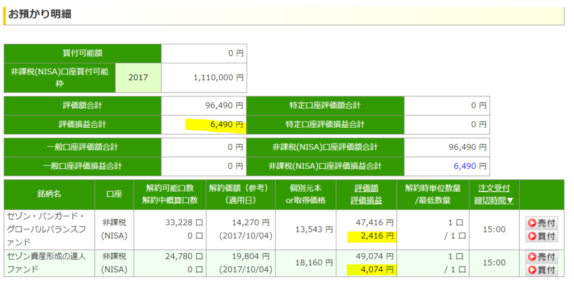Sort by 評価損益 column link
The image size is (574, 287).
click(366, 200)
